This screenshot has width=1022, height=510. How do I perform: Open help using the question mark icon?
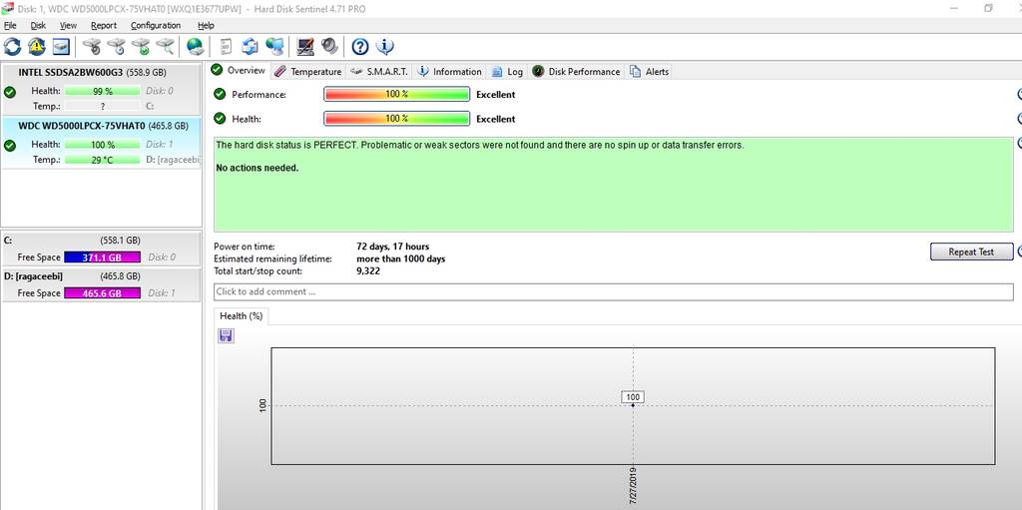tap(360, 46)
